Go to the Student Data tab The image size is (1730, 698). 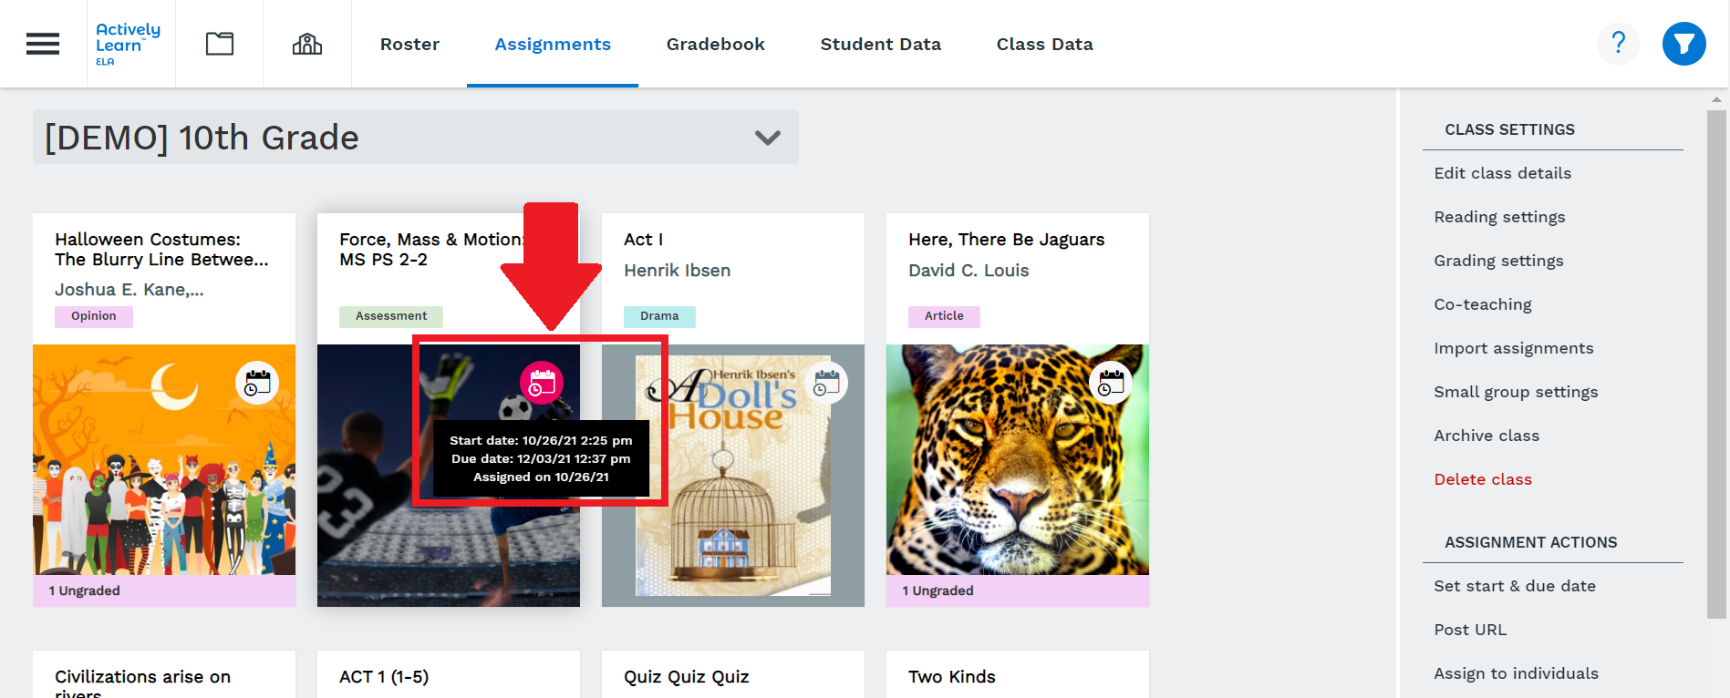[880, 44]
